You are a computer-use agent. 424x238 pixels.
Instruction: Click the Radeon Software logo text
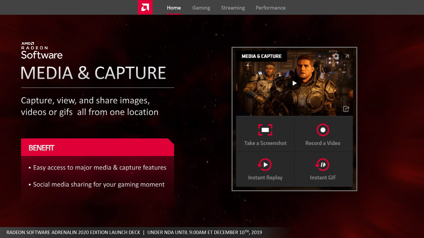click(42, 51)
